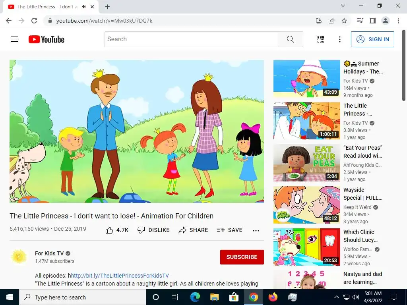Mute tab via speaker icon

click(x=83, y=7)
